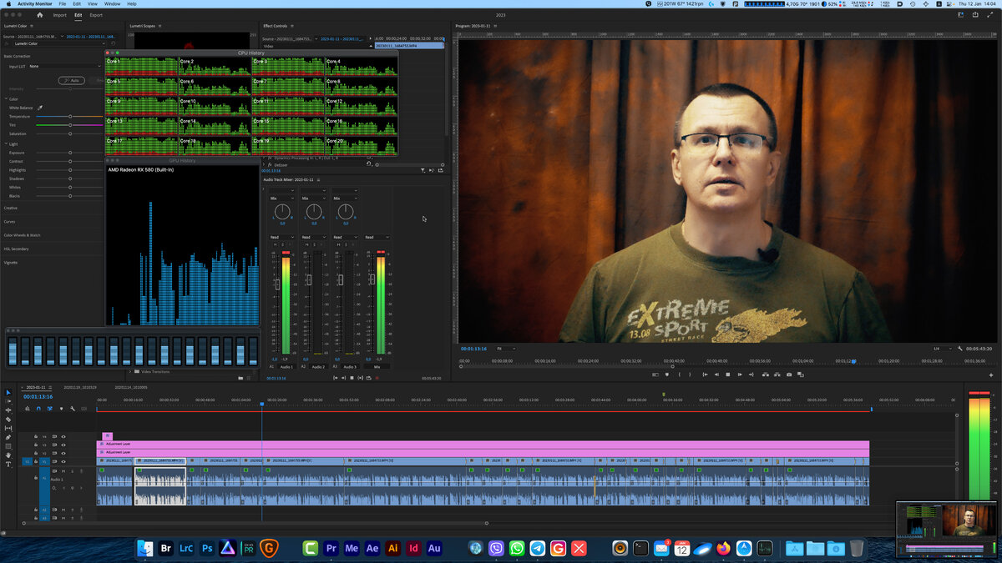Open Telegram from the dock
The height and width of the screenshot is (563, 1002).
point(538,548)
